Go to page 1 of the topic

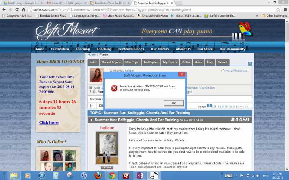click(x=209, y=105)
